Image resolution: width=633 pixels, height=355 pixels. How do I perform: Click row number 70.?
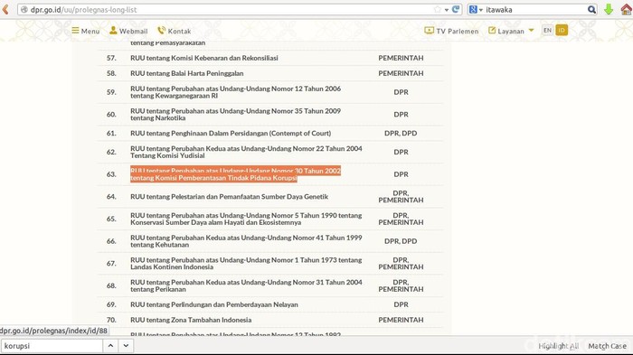click(x=111, y=320)
